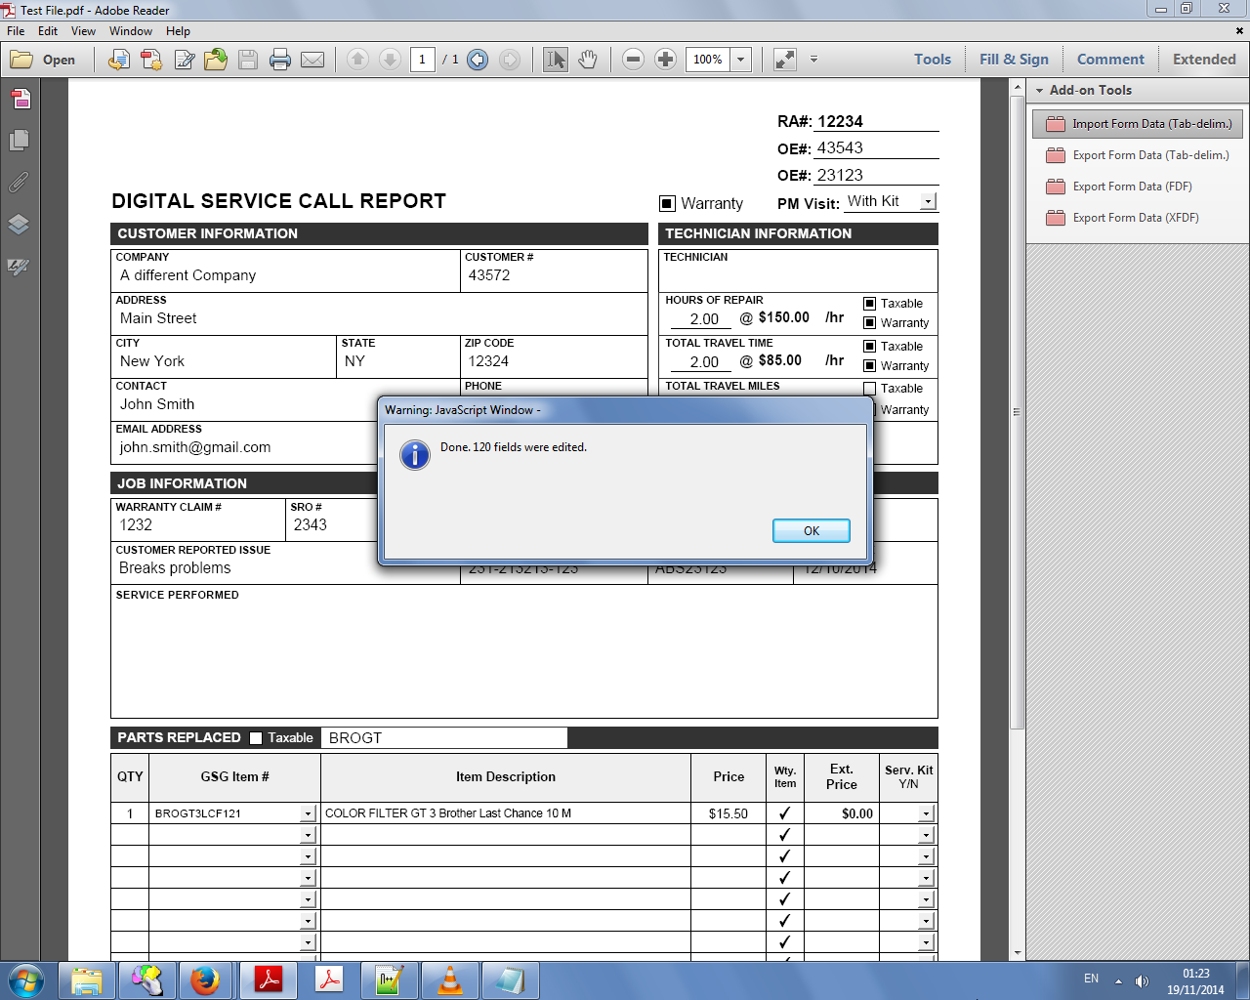1250x1000 pixels.
Task: Zoom in with the plus button
Action: [x=665, y=60]
